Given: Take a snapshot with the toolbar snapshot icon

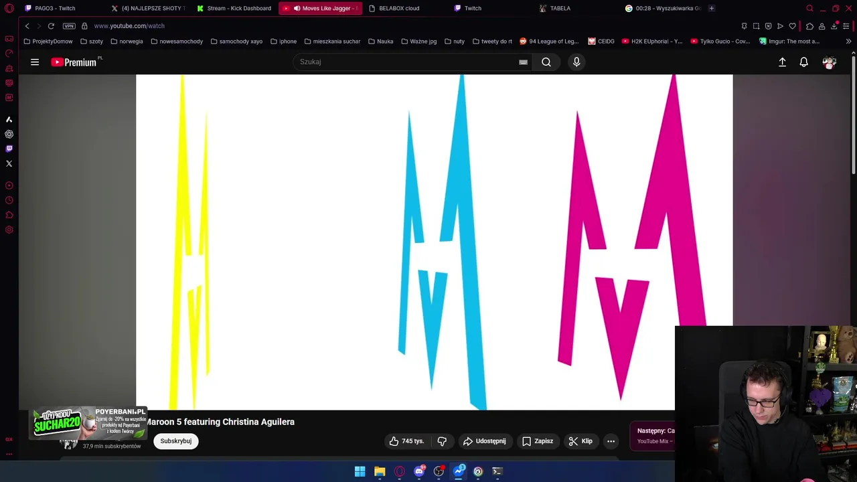Looking at the screenshot, I should (756, 26).
